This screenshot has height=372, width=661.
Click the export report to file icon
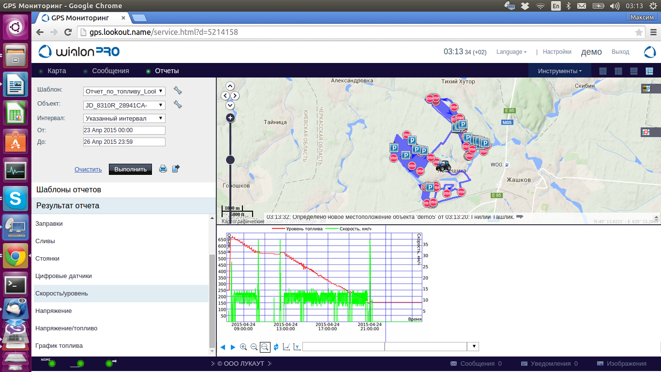click(176, 169)
